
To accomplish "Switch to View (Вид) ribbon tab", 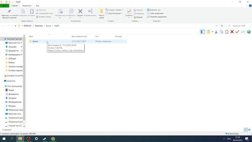I will [x=37, y=6].
